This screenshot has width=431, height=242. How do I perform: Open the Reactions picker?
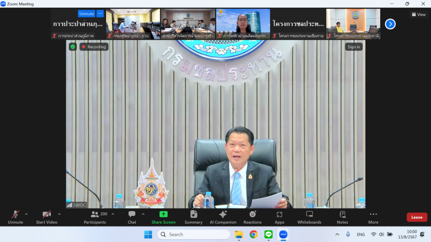pos(252,217)
